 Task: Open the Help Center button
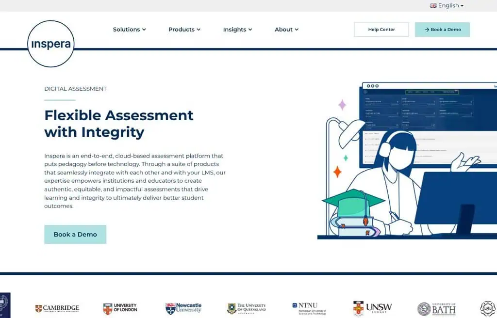point(381,30)
